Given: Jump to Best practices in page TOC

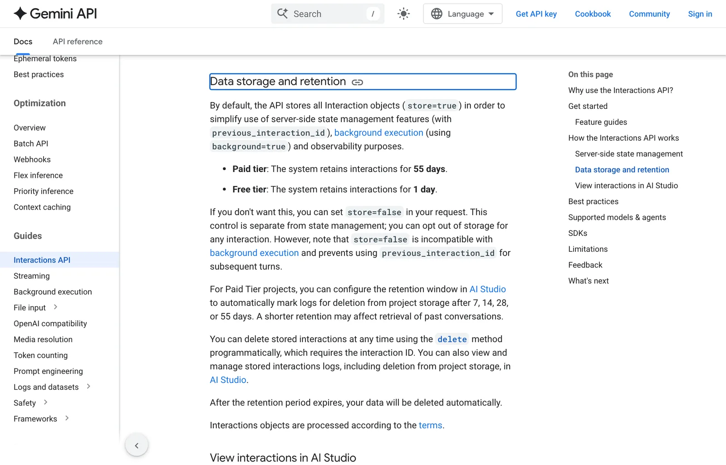Looking at the screenshot, I should pyautogui.click(x=593, y=201).
